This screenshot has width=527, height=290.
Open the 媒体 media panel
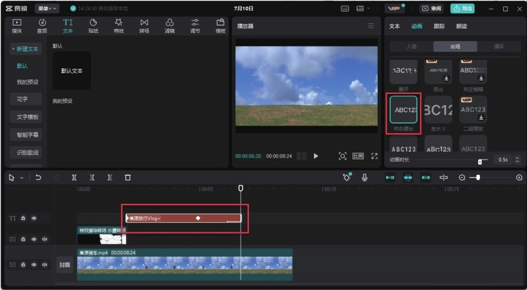point(17,26)
